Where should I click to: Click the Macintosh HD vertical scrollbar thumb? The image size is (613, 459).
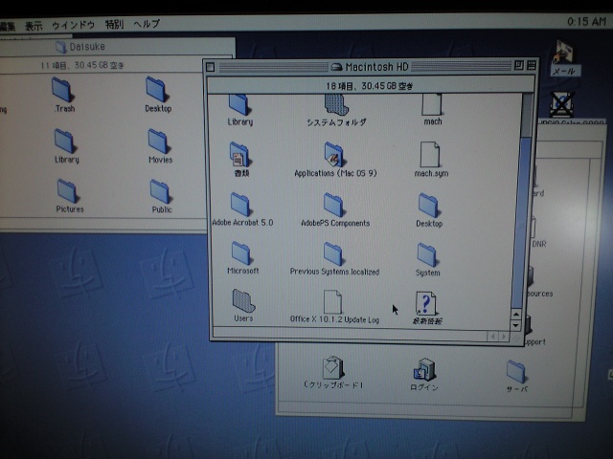coord(522,223)
